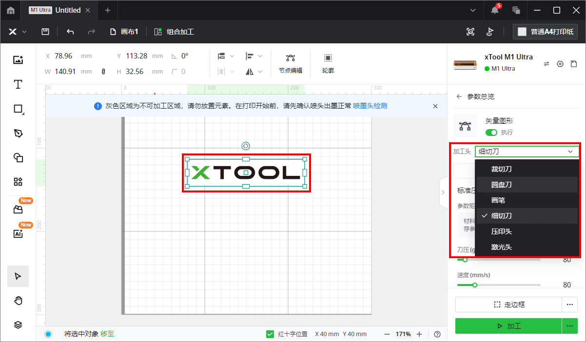The image size is (586, 342).
Task: Choose 画笔 in the dropdown
Action: 527,200
